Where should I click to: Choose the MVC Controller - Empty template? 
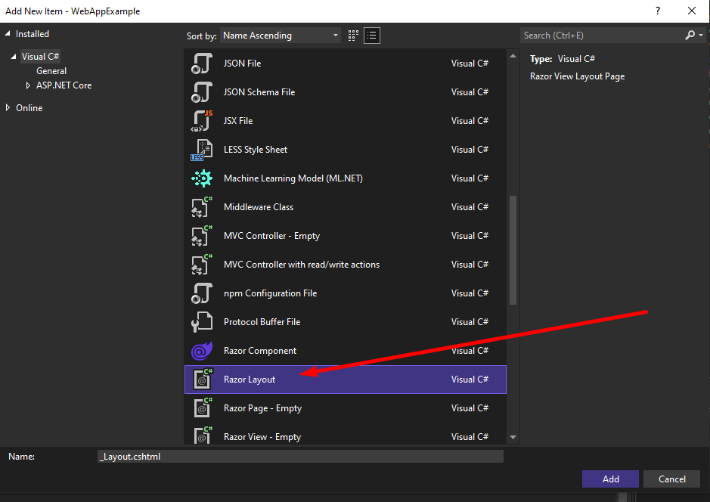pos(271,236)
